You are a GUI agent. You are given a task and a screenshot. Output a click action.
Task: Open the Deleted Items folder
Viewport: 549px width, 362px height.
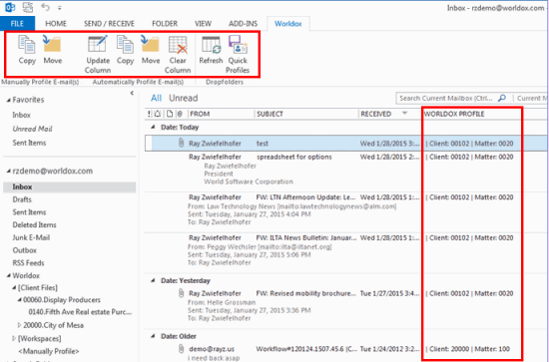(34, 225)
